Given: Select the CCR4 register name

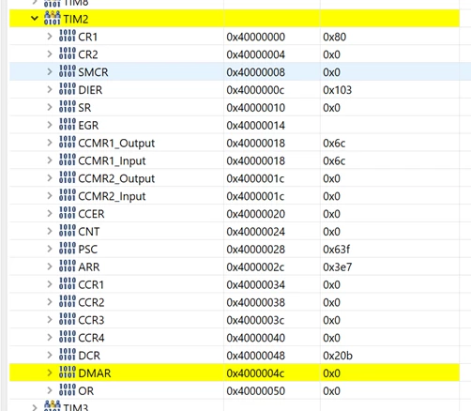Looking at the screenshot, I should 91,338.
